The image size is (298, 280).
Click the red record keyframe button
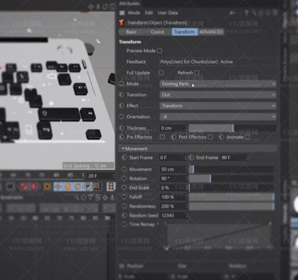23,186
